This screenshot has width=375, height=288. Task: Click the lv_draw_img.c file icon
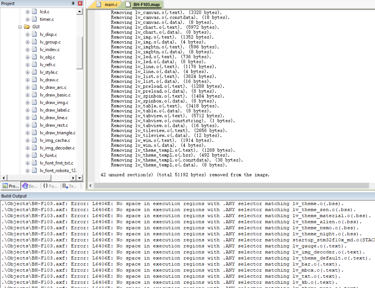point(34,102)
